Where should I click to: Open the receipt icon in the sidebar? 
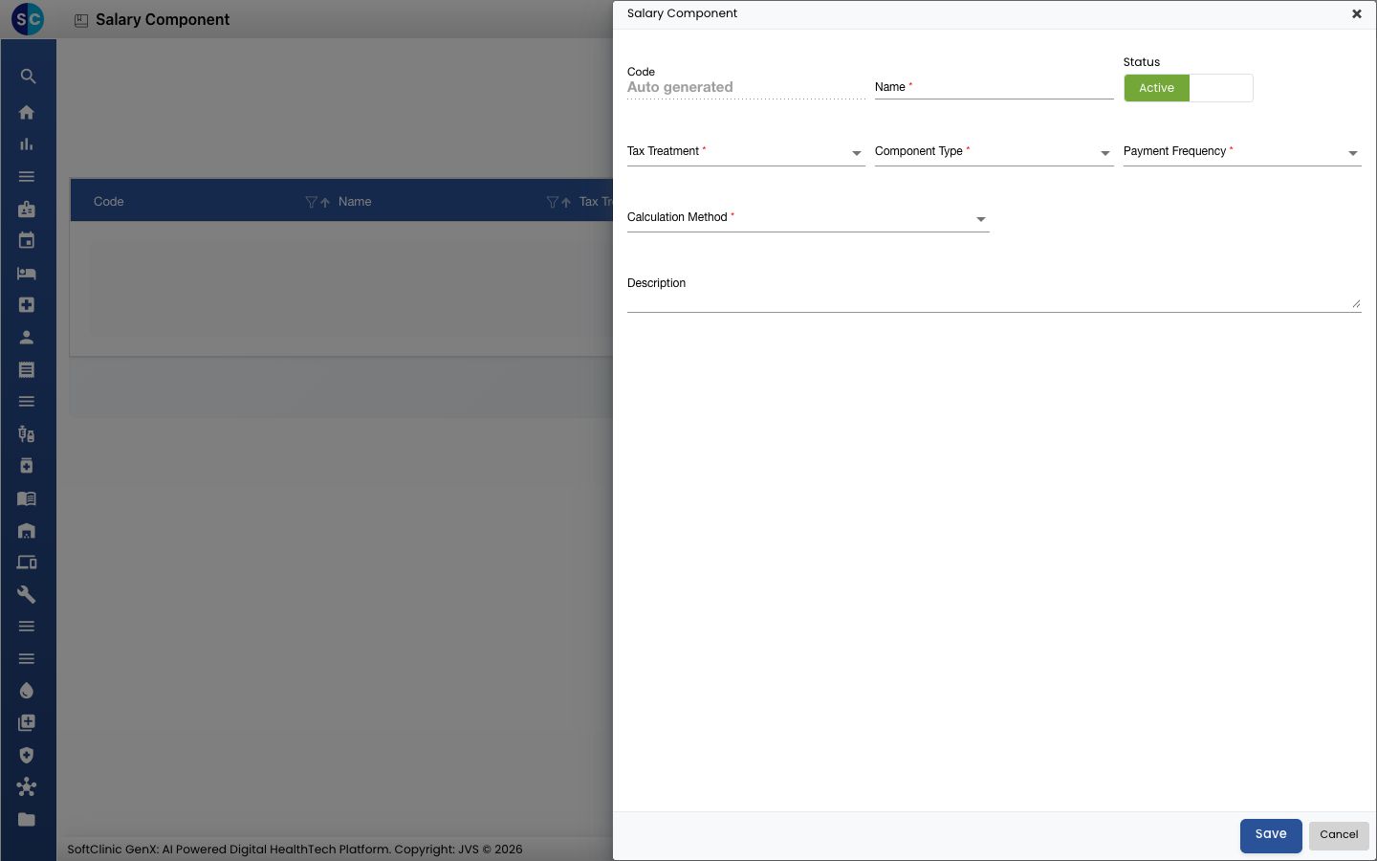tap(27, 369)
